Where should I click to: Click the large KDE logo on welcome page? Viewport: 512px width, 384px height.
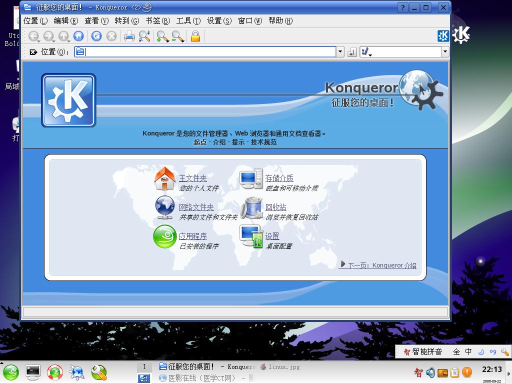click(x=68, y=100)
